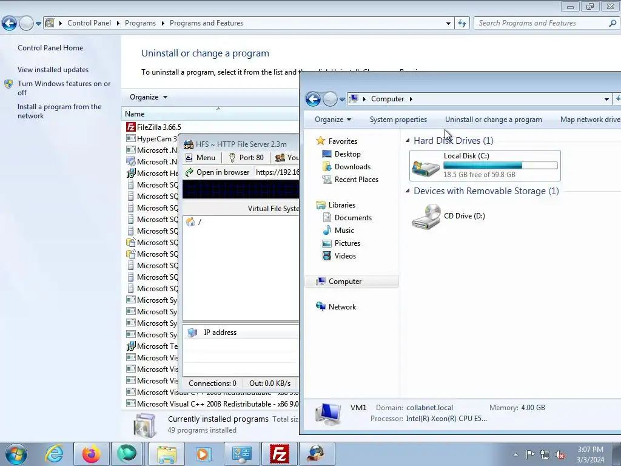Screen dimensions: 621x466
Task: Open Windows Media Player from the taskbar
Action: pos(203,454)
